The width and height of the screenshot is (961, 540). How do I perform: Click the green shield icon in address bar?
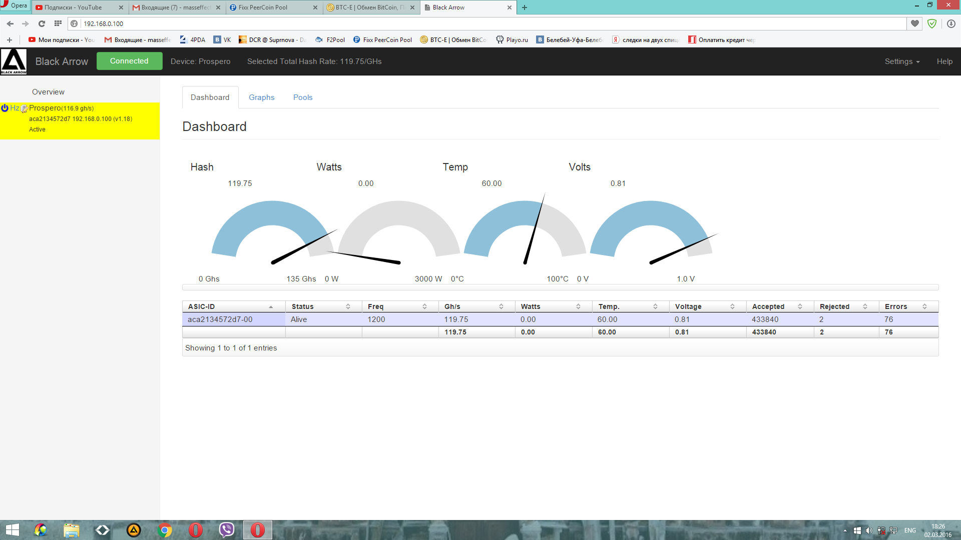pyautogui.click(x=932, y=23)
